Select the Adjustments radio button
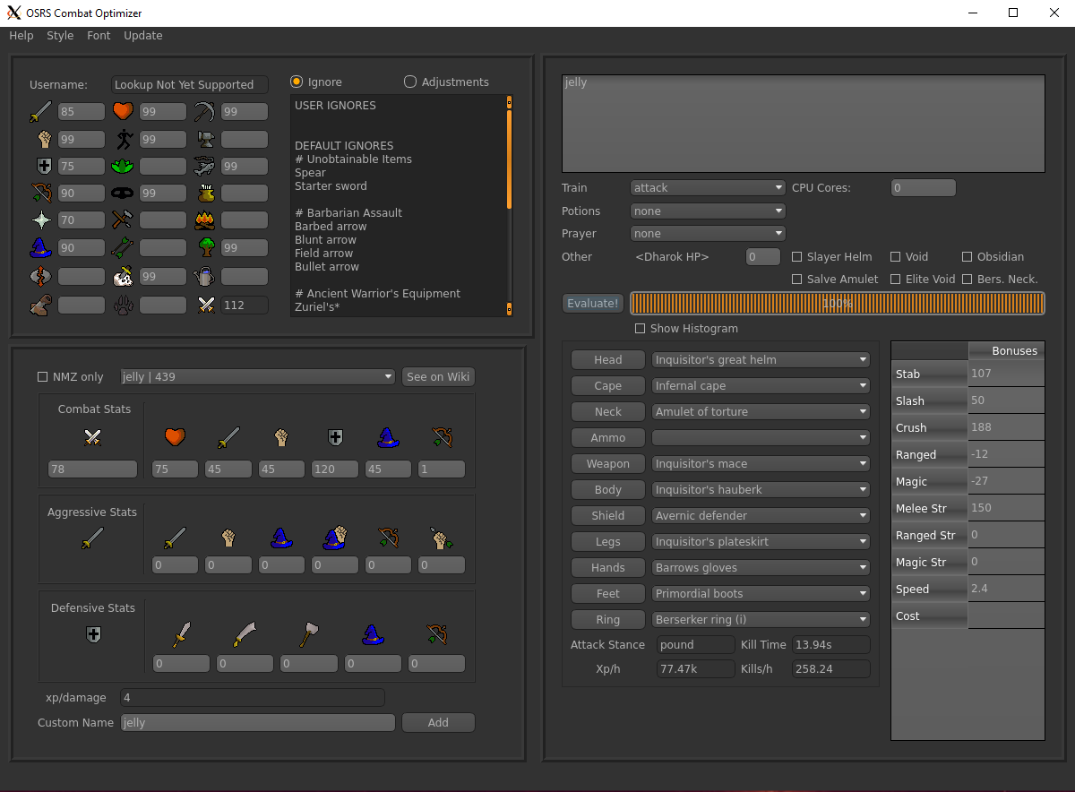The height and width of the screenshot is (792, 1075). click(x=410, y=82)
